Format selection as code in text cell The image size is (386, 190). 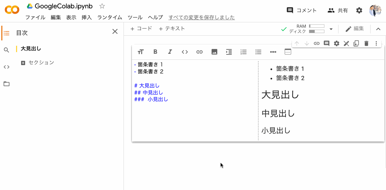(184, 52)
